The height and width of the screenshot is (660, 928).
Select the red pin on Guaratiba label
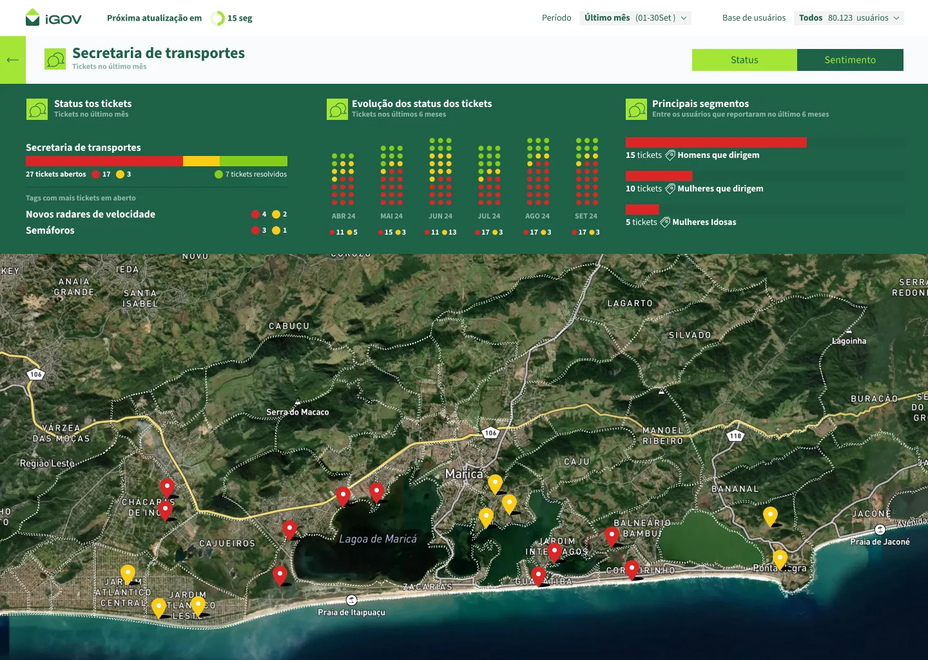(538, 576)
